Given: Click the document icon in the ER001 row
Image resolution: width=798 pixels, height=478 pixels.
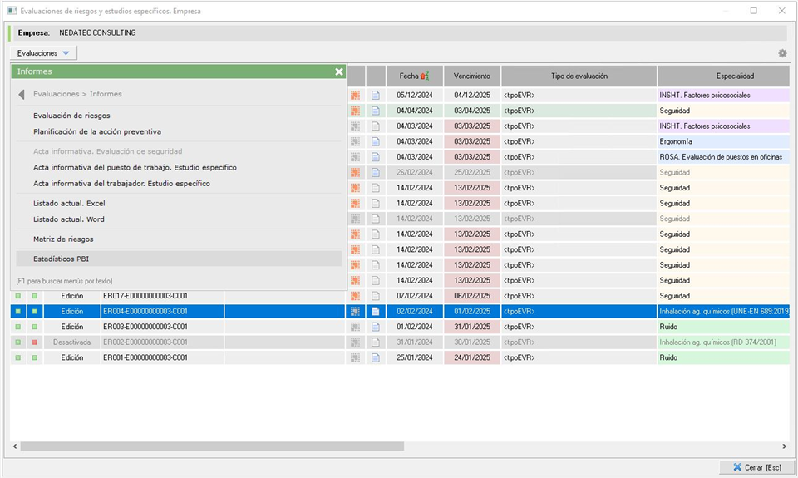Looking at the screenshot, I should coord(376,358).
